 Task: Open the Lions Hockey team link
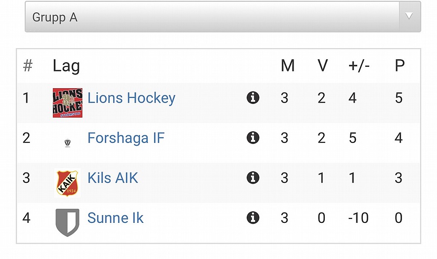131,98
